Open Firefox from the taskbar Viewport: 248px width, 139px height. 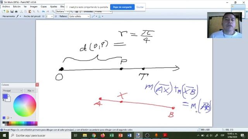coord(103,136)
